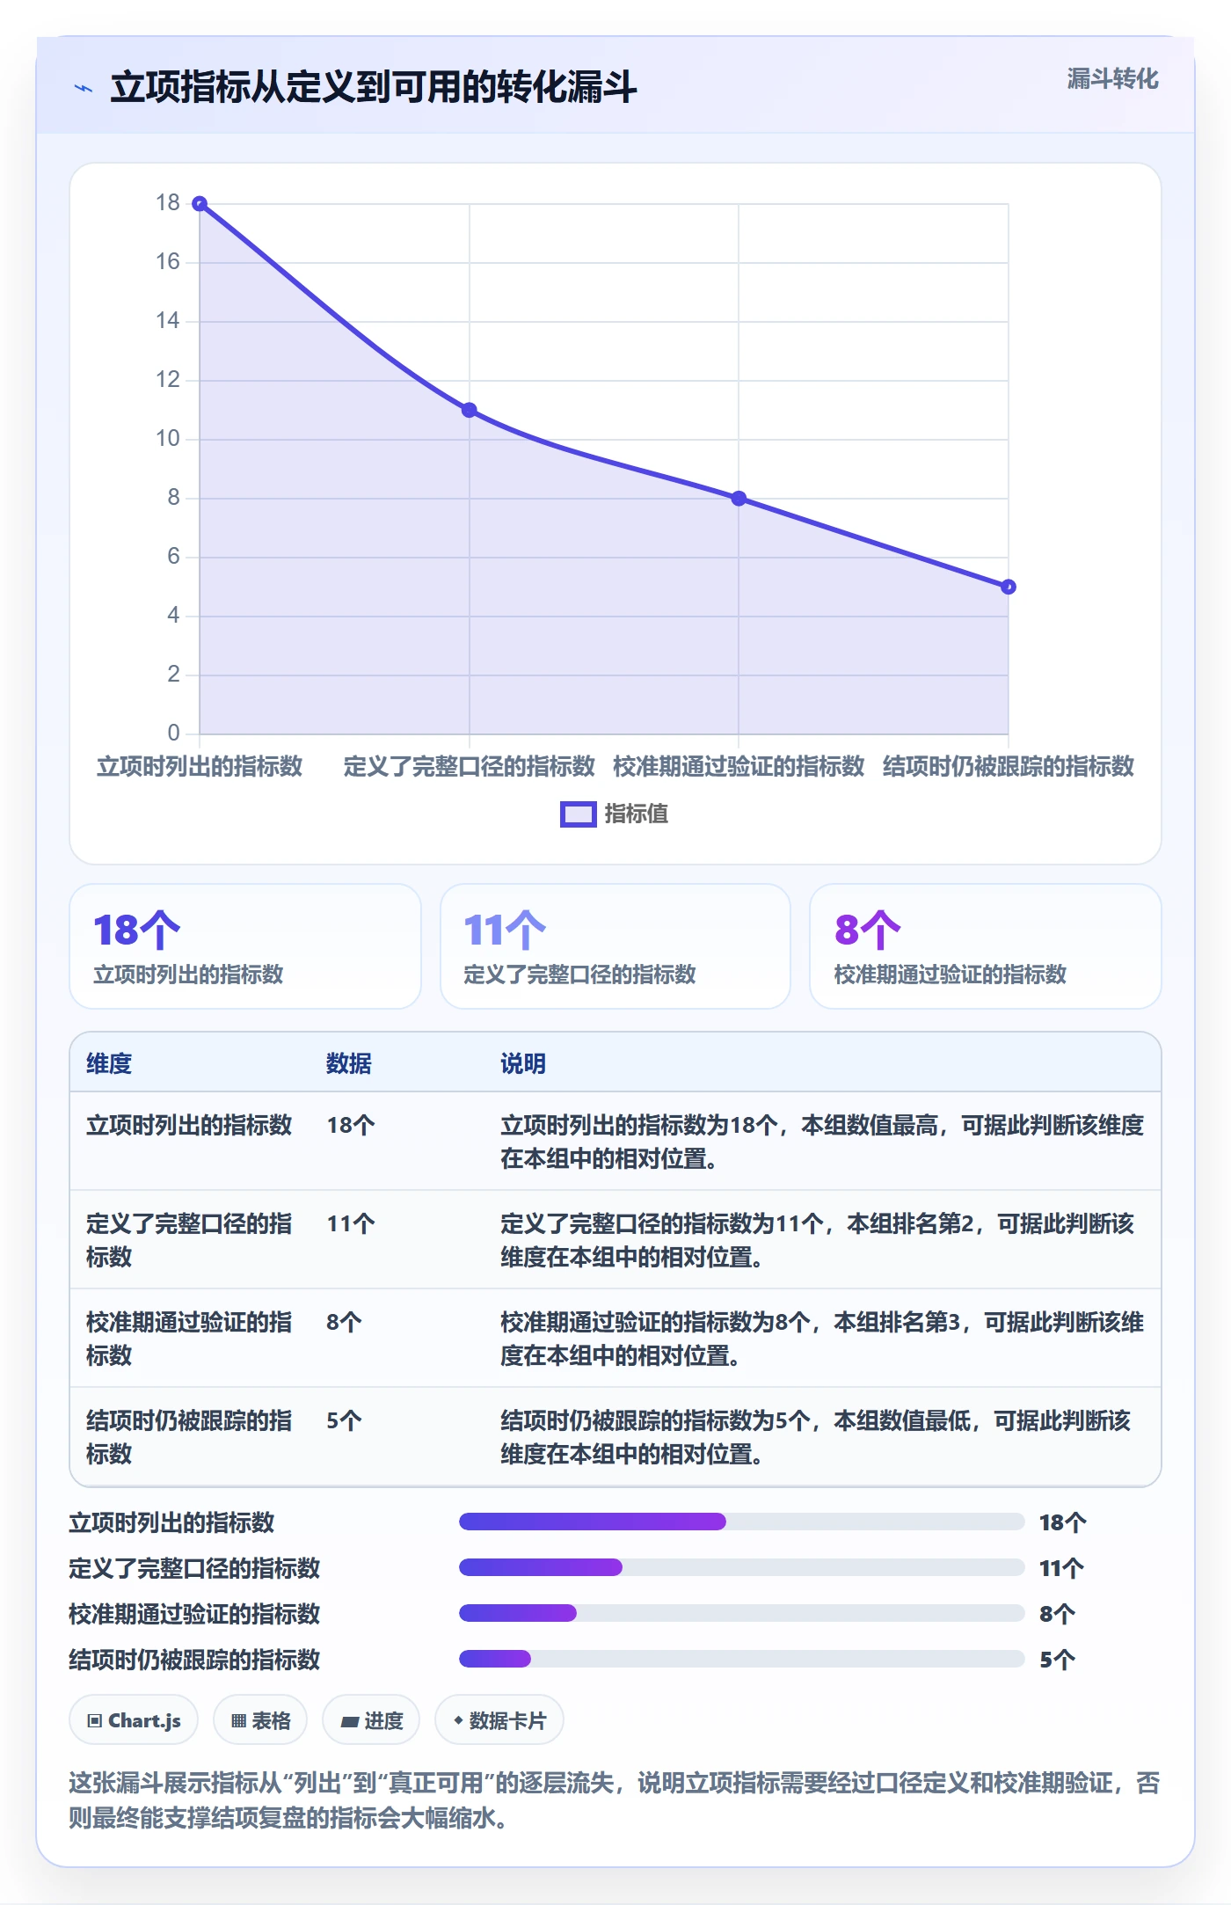This screenshot has height=1905, width=1231.
Task: Click the Chart.js chip
Action: click(x=134, y=1719)
